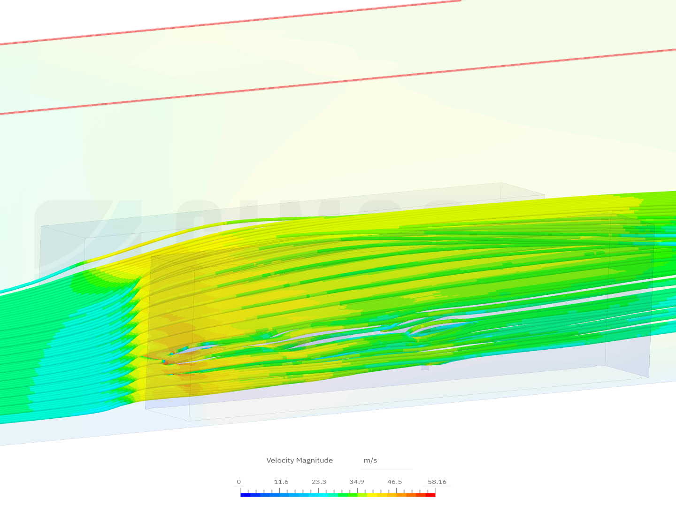This screenshot has width=676, height=507.
Task: Open the m/s unit selector
Action: click(370, 461)
